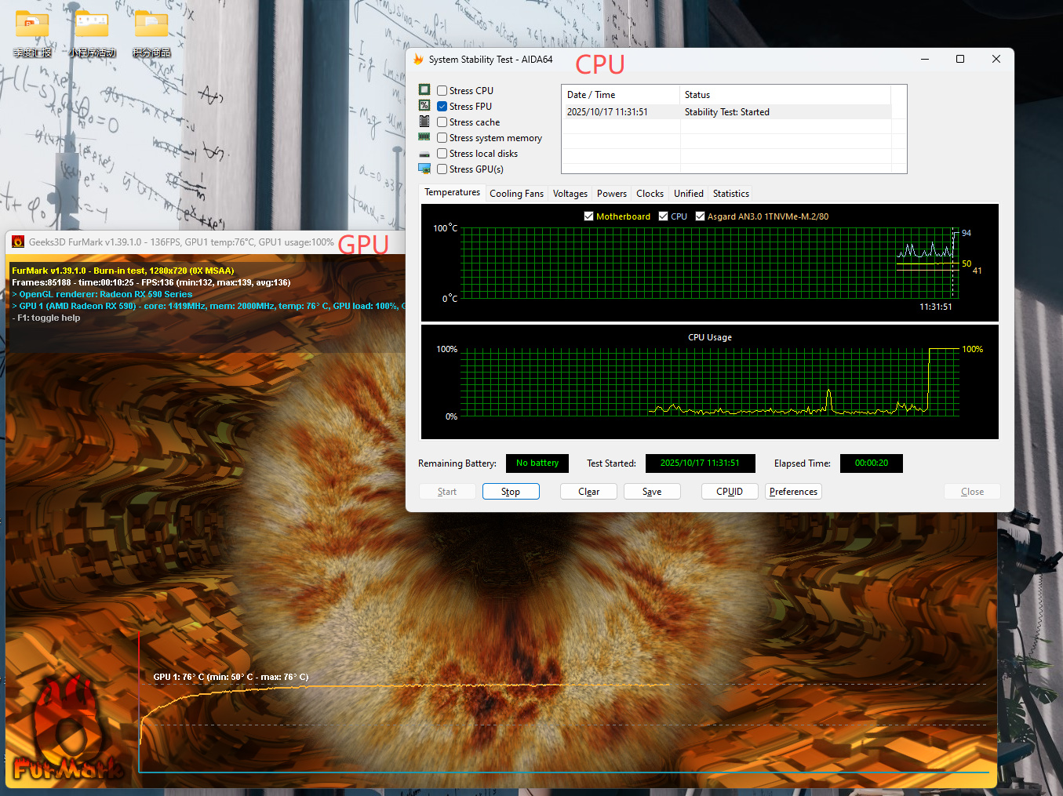The height and width of the screenshot is (796, 1063).
Task: Click the elapsed time value 00:00:20
Action: (x=872, y=463)
